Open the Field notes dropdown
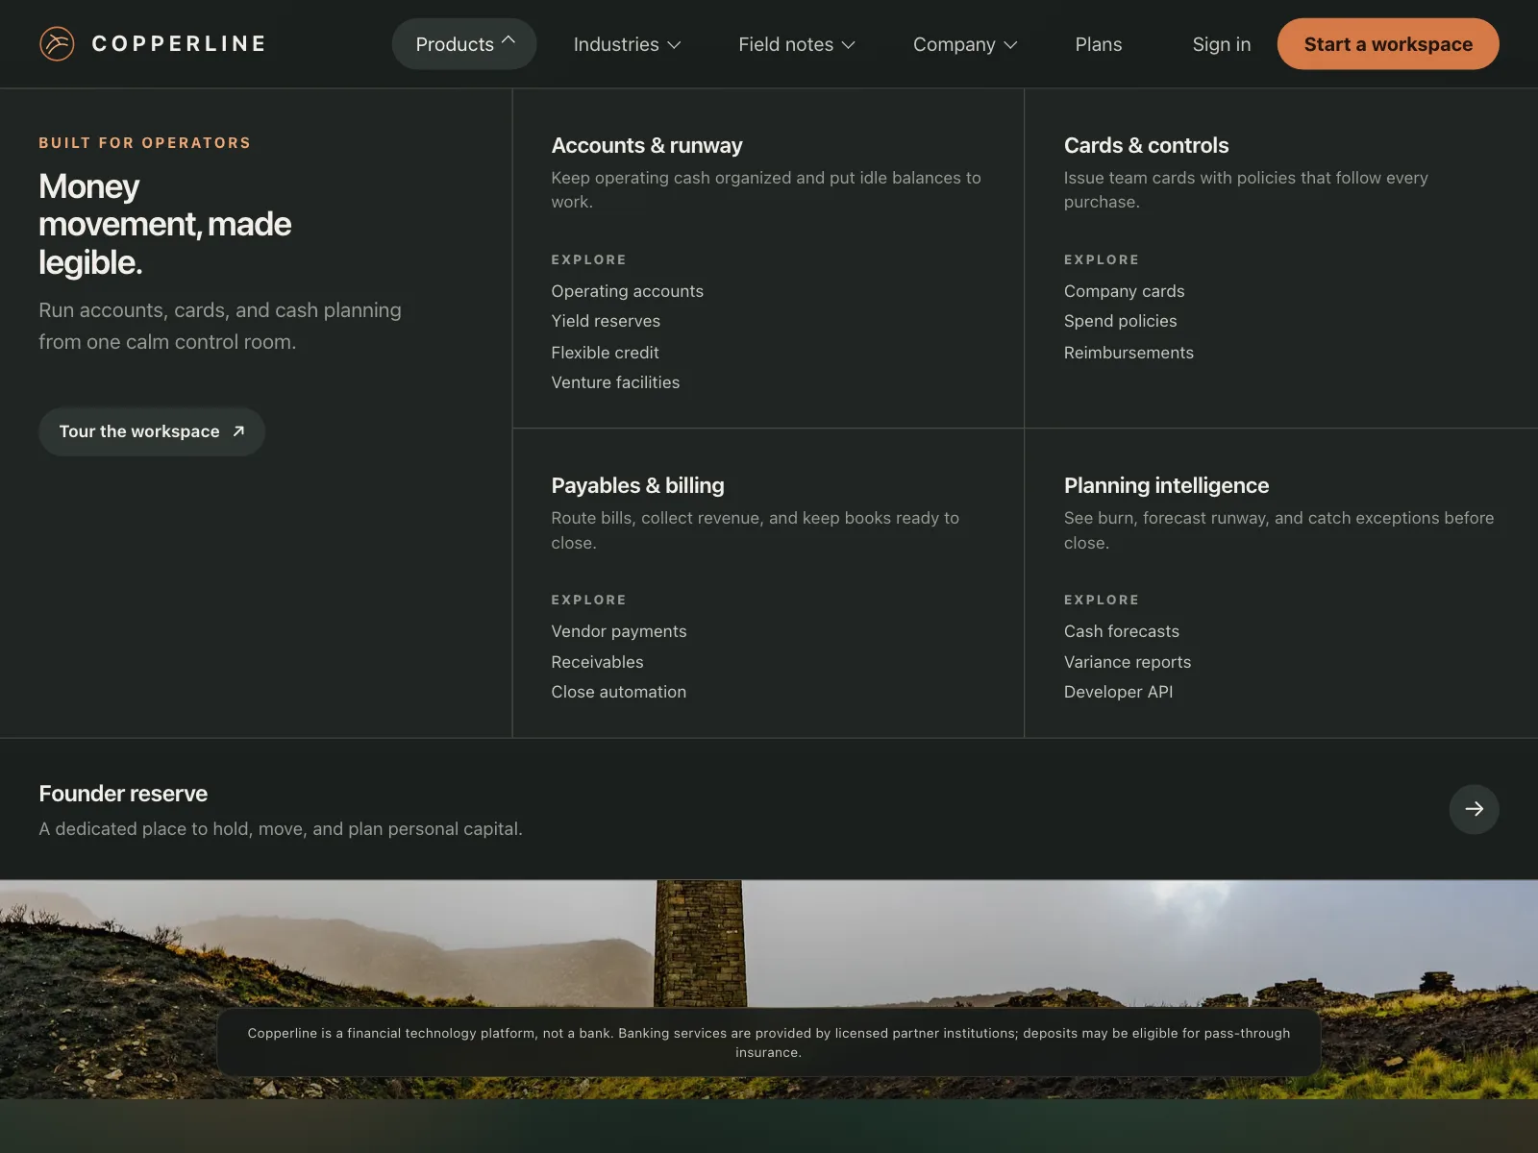The image size is (1538, 1153). point(797,44)
